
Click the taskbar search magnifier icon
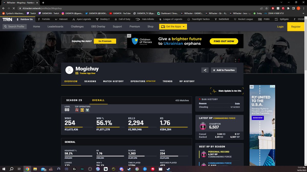point(12,169)
